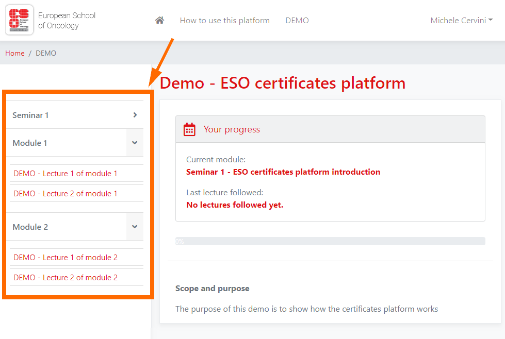Open the DEMO navbar item
The image size is (505, 339).
pos(297,20)
